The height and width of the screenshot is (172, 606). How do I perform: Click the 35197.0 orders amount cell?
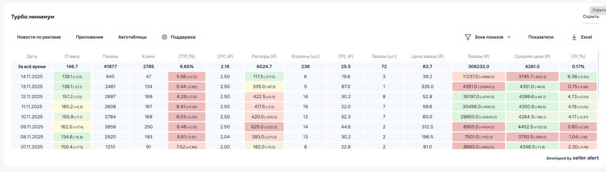pos(479,97)
